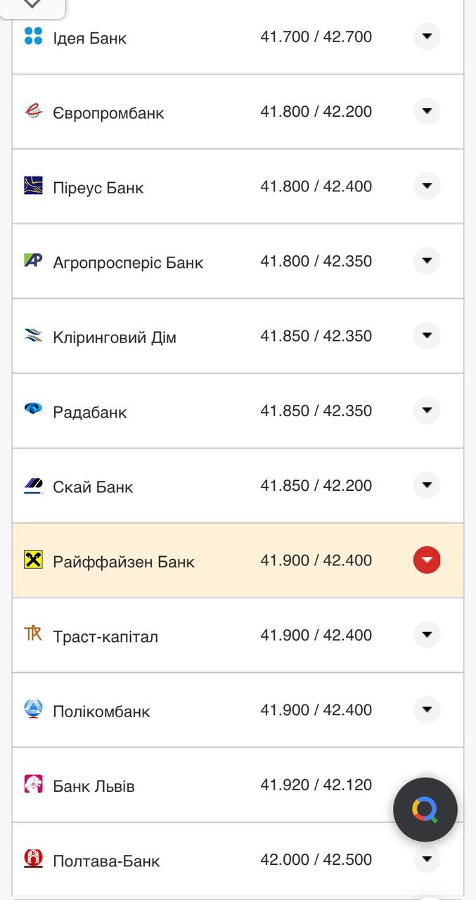The image size is (476, 900).
Task: Expand the Полтава-Банк row arrow
Action: [427, 859]
